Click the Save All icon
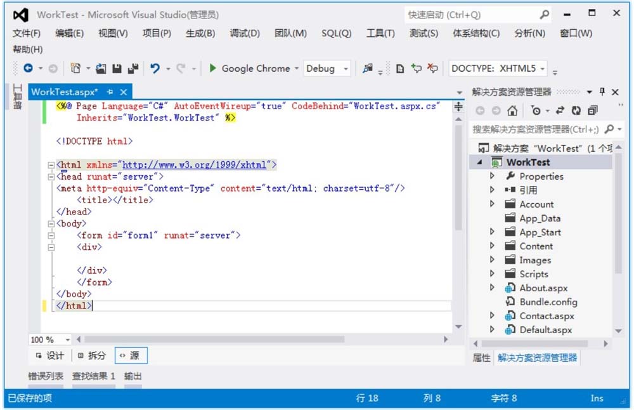This screenshot has height=410, width=634. click(x=133, y=69)
